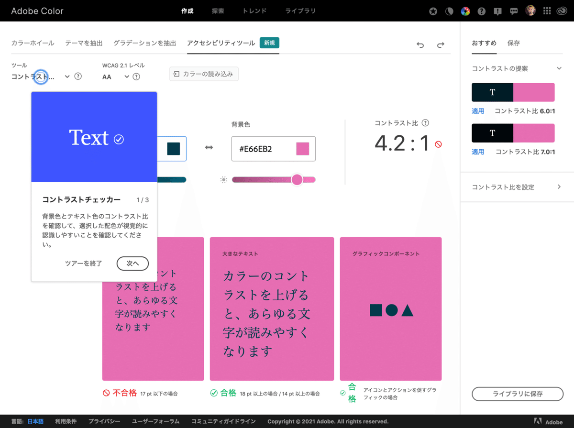Show help for コントラスト比 heading

click(425, 123)
